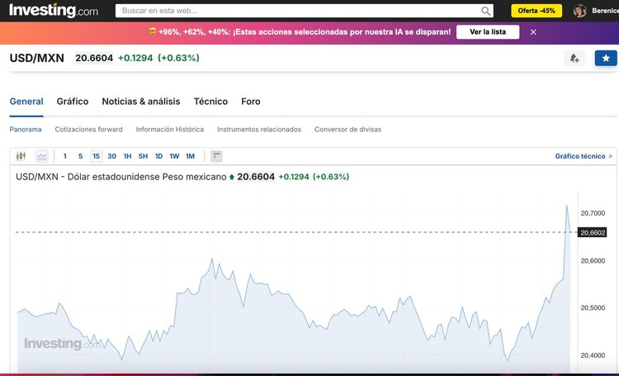619x376 pixels.
Task: Click the Ver la lista button
Action: click(488, 32)
